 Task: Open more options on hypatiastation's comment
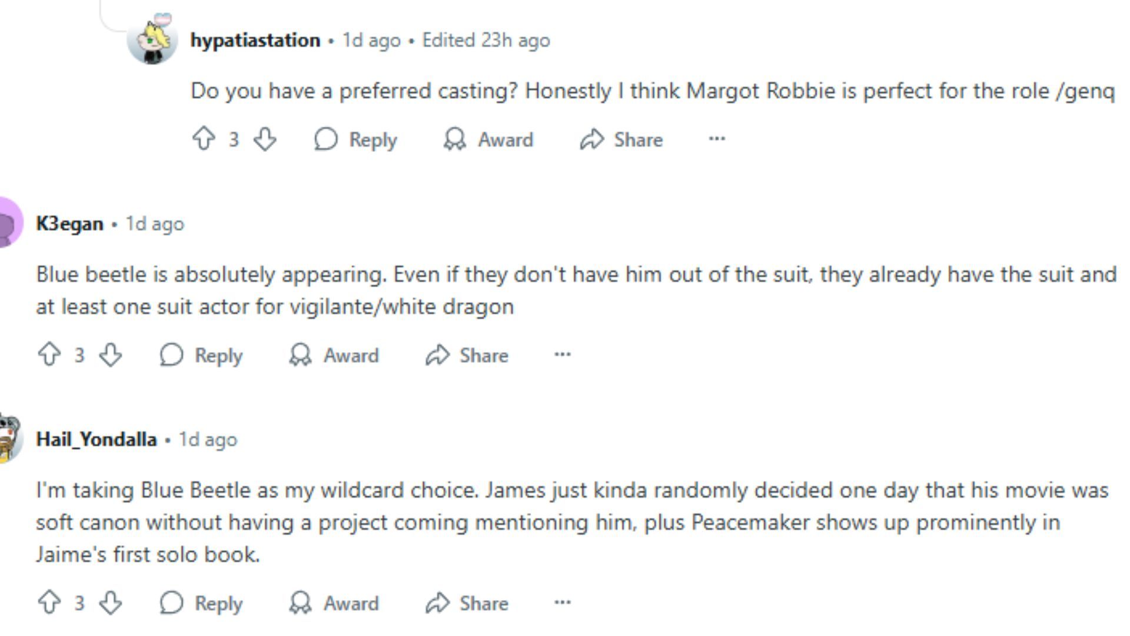pos(716,139)
